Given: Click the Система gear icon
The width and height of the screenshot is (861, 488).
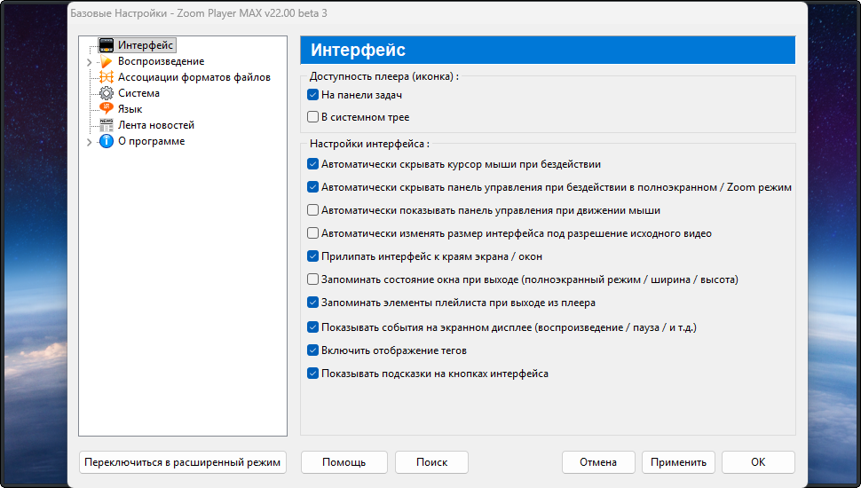Looking at the screenshot, I should 107,93.
